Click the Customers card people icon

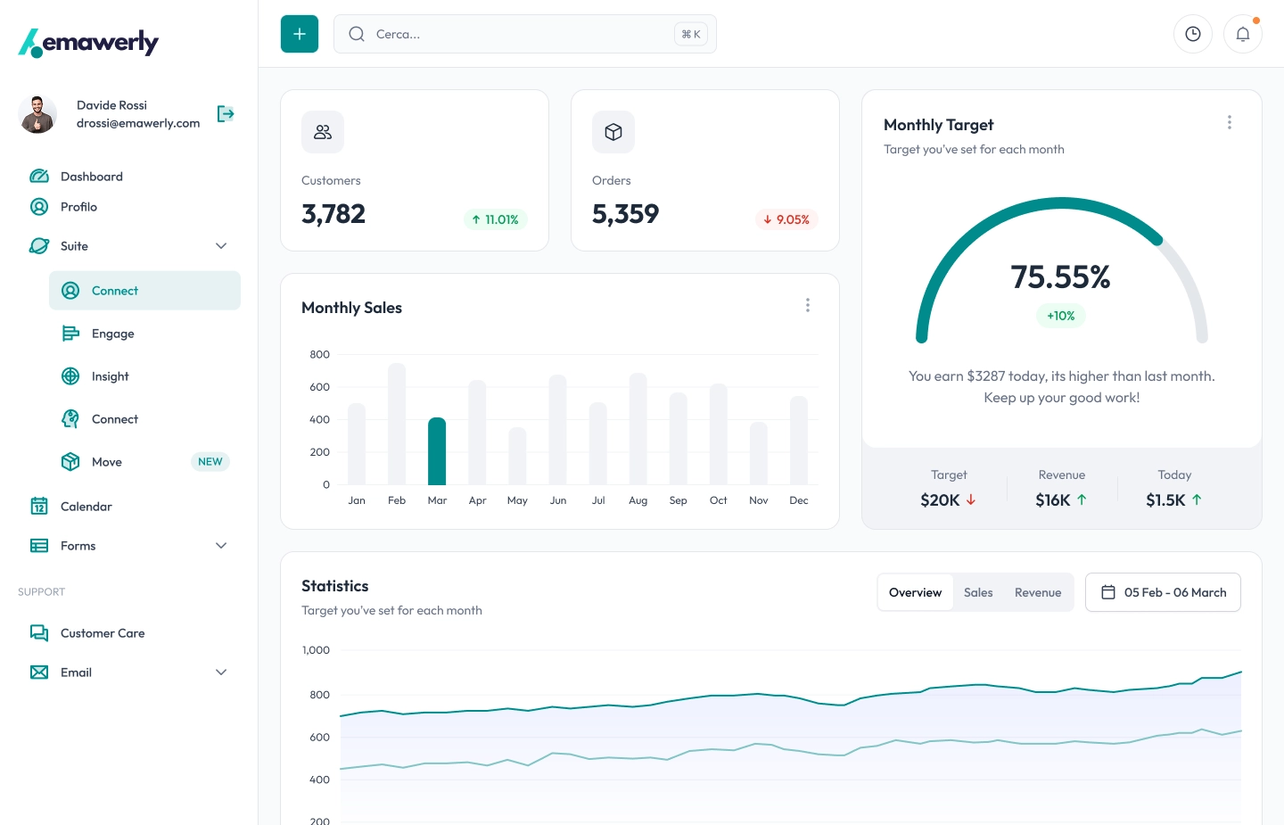click(x=323, y=132)
